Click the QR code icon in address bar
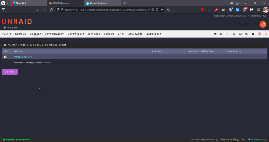 pos(153,10)
